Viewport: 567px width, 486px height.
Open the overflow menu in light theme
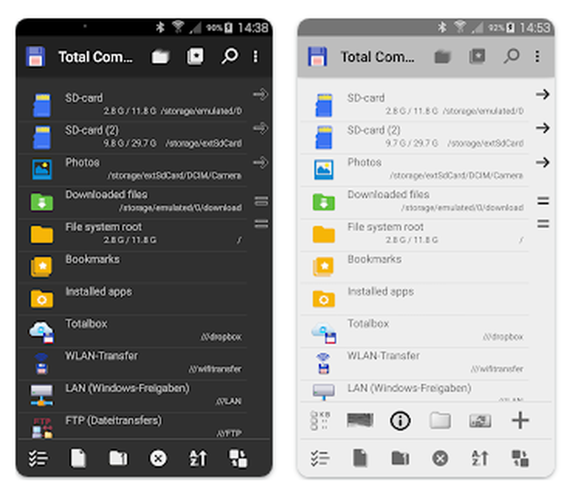(x=538, y=56)
